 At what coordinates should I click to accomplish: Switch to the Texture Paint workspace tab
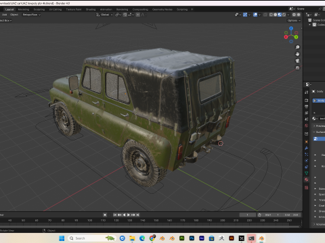pos(74,9)
